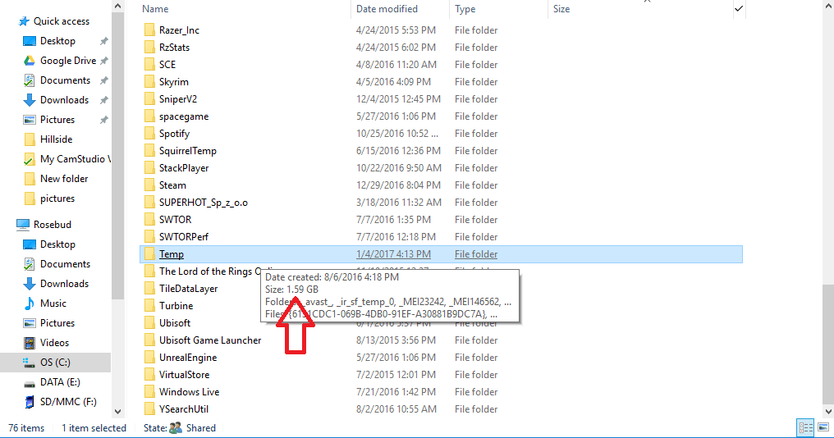Viewport: 834px width, 438px height.
Task: Select the SWTOR folder
Action: tap(175, 220)
